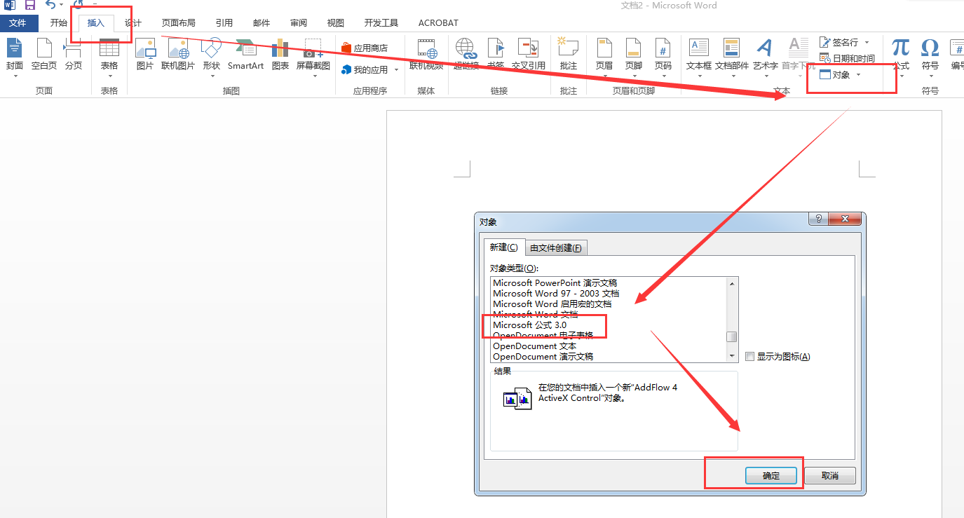Screen dimensions: 964x518
Task: Insert date and time (日期和时间)
Action: tap(847, 58)
